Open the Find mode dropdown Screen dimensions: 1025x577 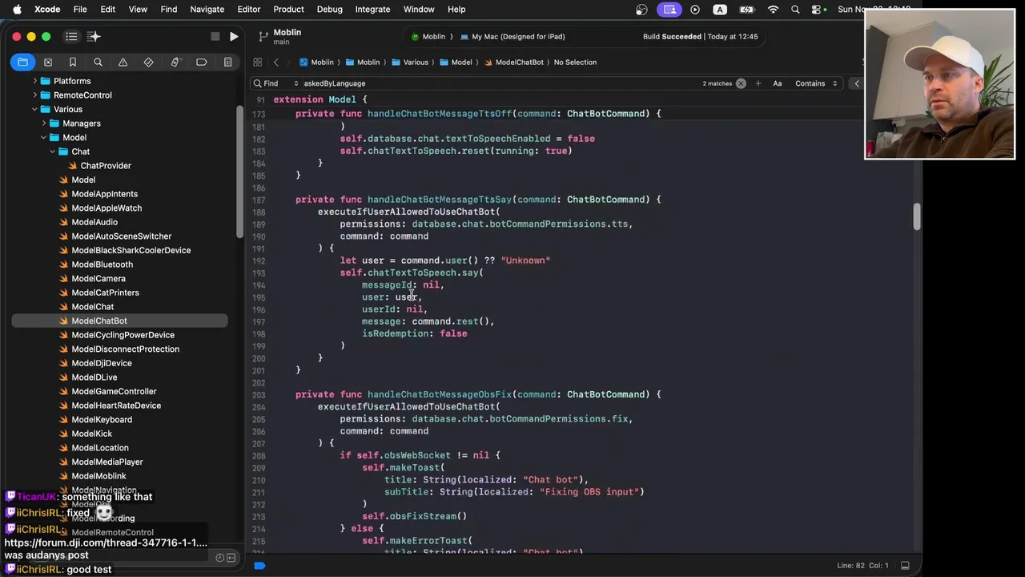275,83
